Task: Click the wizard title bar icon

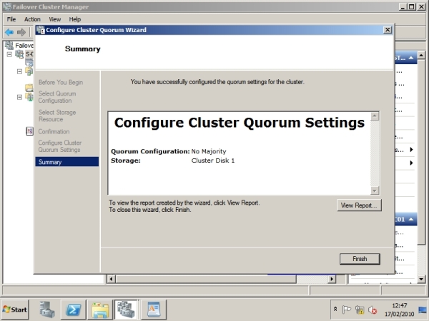Action: tap(41, 30)
